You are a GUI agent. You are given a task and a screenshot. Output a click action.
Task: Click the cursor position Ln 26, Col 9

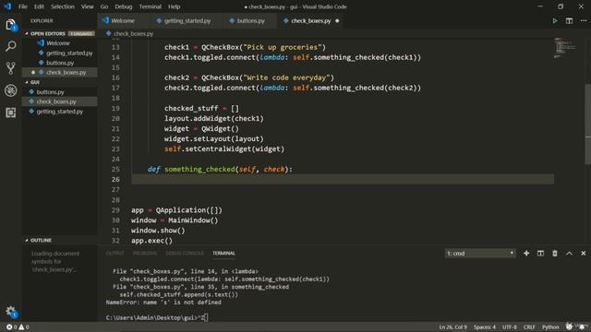[x=452, y=327]
